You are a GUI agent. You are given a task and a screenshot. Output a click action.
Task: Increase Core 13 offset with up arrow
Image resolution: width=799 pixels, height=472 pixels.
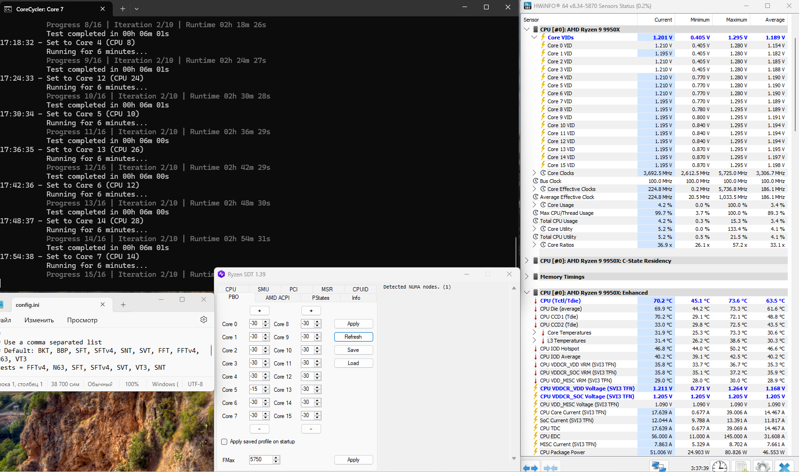[x=317, y=388]
